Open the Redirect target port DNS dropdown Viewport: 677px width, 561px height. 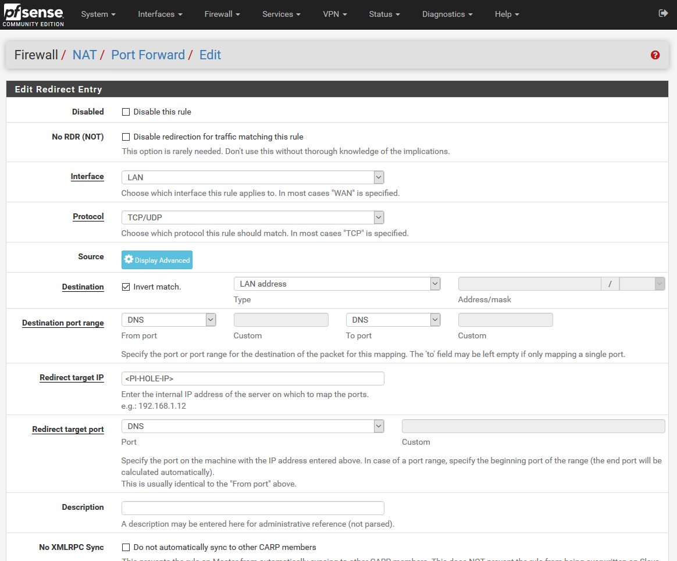click(252, 426)
